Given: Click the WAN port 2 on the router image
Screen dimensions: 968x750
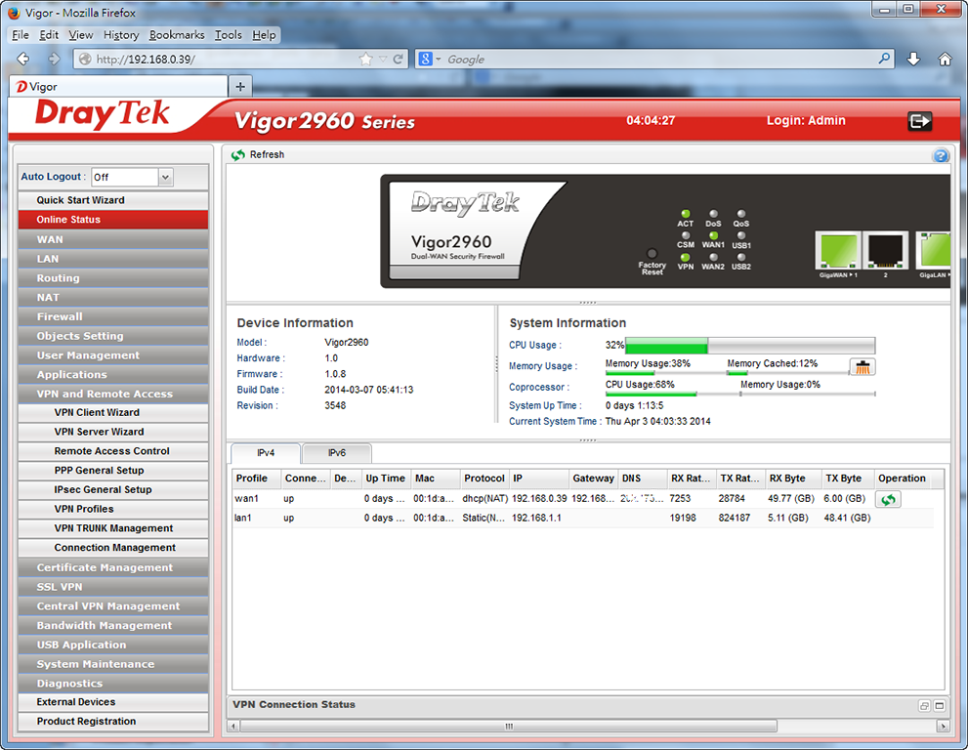Looking at the screenshot, I should [x=885, y=252].
